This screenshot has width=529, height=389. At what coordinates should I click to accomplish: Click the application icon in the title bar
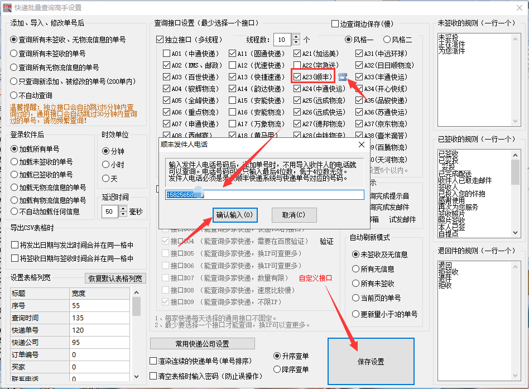(x=8, y=7)
